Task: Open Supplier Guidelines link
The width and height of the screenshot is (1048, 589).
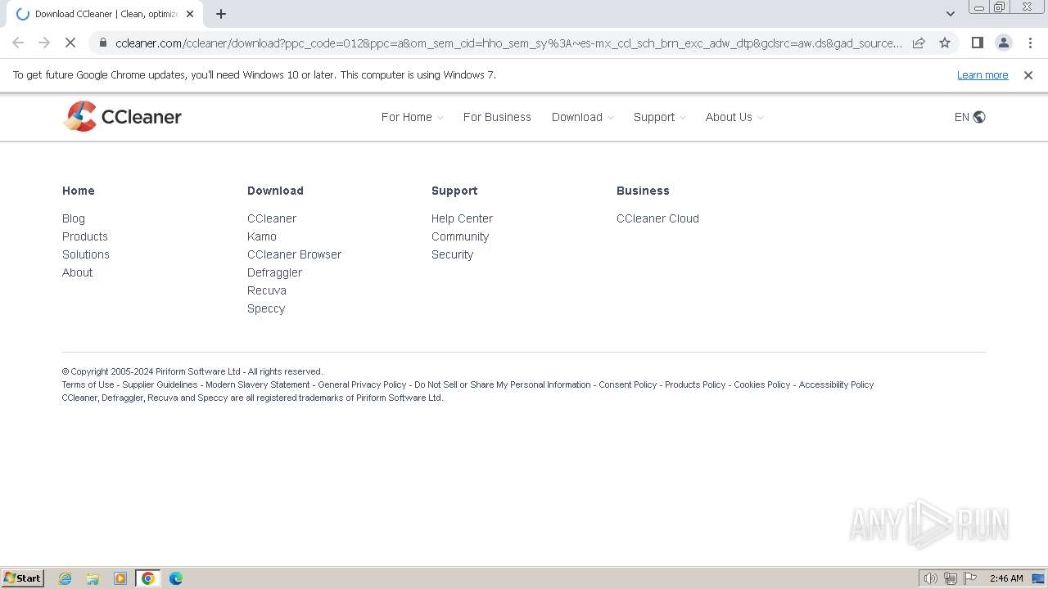Action: click(160, 384)
